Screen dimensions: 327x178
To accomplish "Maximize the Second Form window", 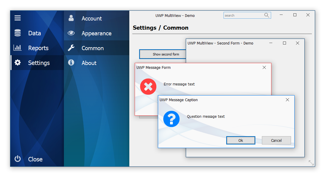I will point(284,43).
